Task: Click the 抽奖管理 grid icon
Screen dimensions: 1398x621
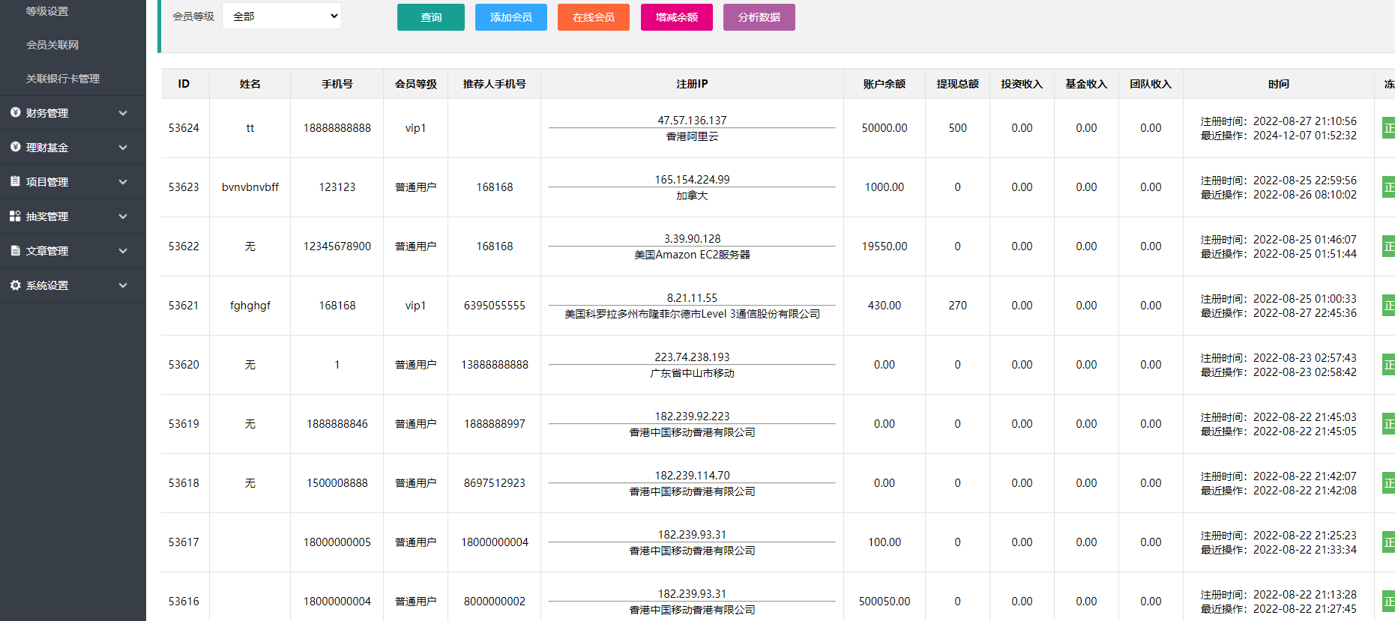Action: point(15,216)
